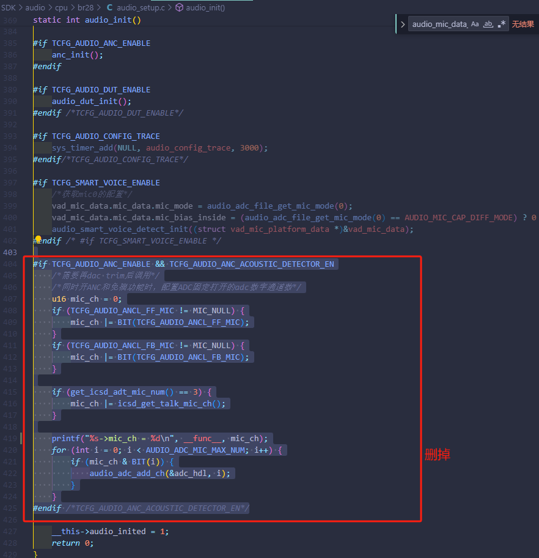Click audio_smart_voice_detect_init function call
This screenshot has height=558, width=539.
(x=120, y=229)
